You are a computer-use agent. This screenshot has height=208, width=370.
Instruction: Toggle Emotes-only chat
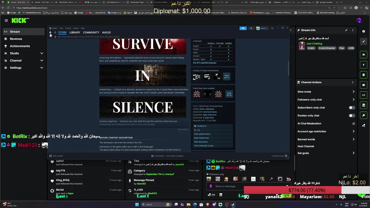point(351,116)
